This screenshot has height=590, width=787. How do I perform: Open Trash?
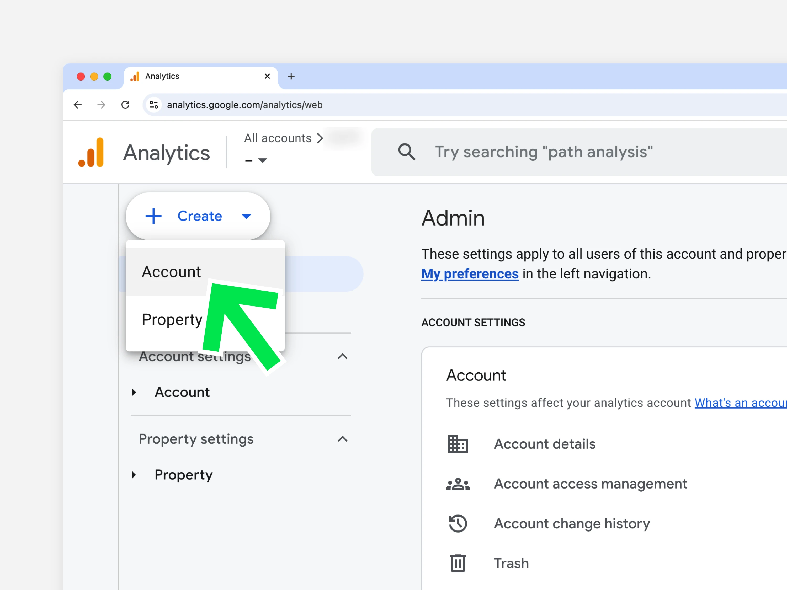click(x=511, y=563)
